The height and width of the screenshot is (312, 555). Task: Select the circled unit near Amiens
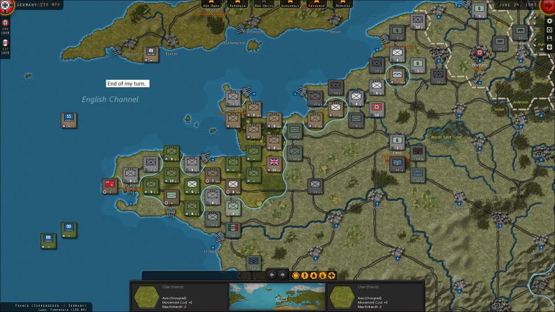point(397,76)
